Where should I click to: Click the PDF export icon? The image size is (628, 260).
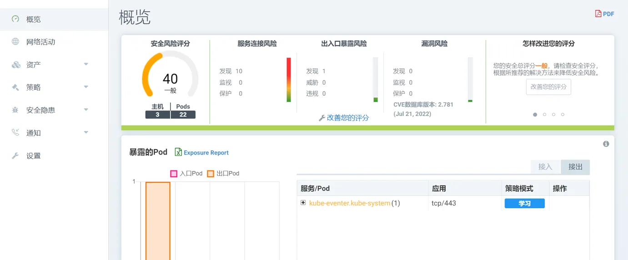[x=598, y=14]
